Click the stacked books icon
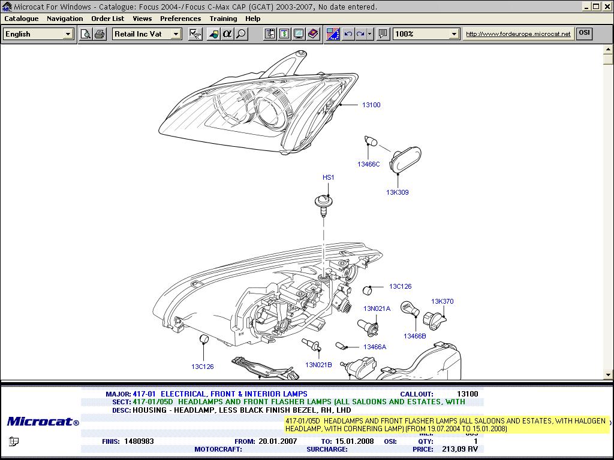Screen dimensions: 614x460 tap(313, 34)
